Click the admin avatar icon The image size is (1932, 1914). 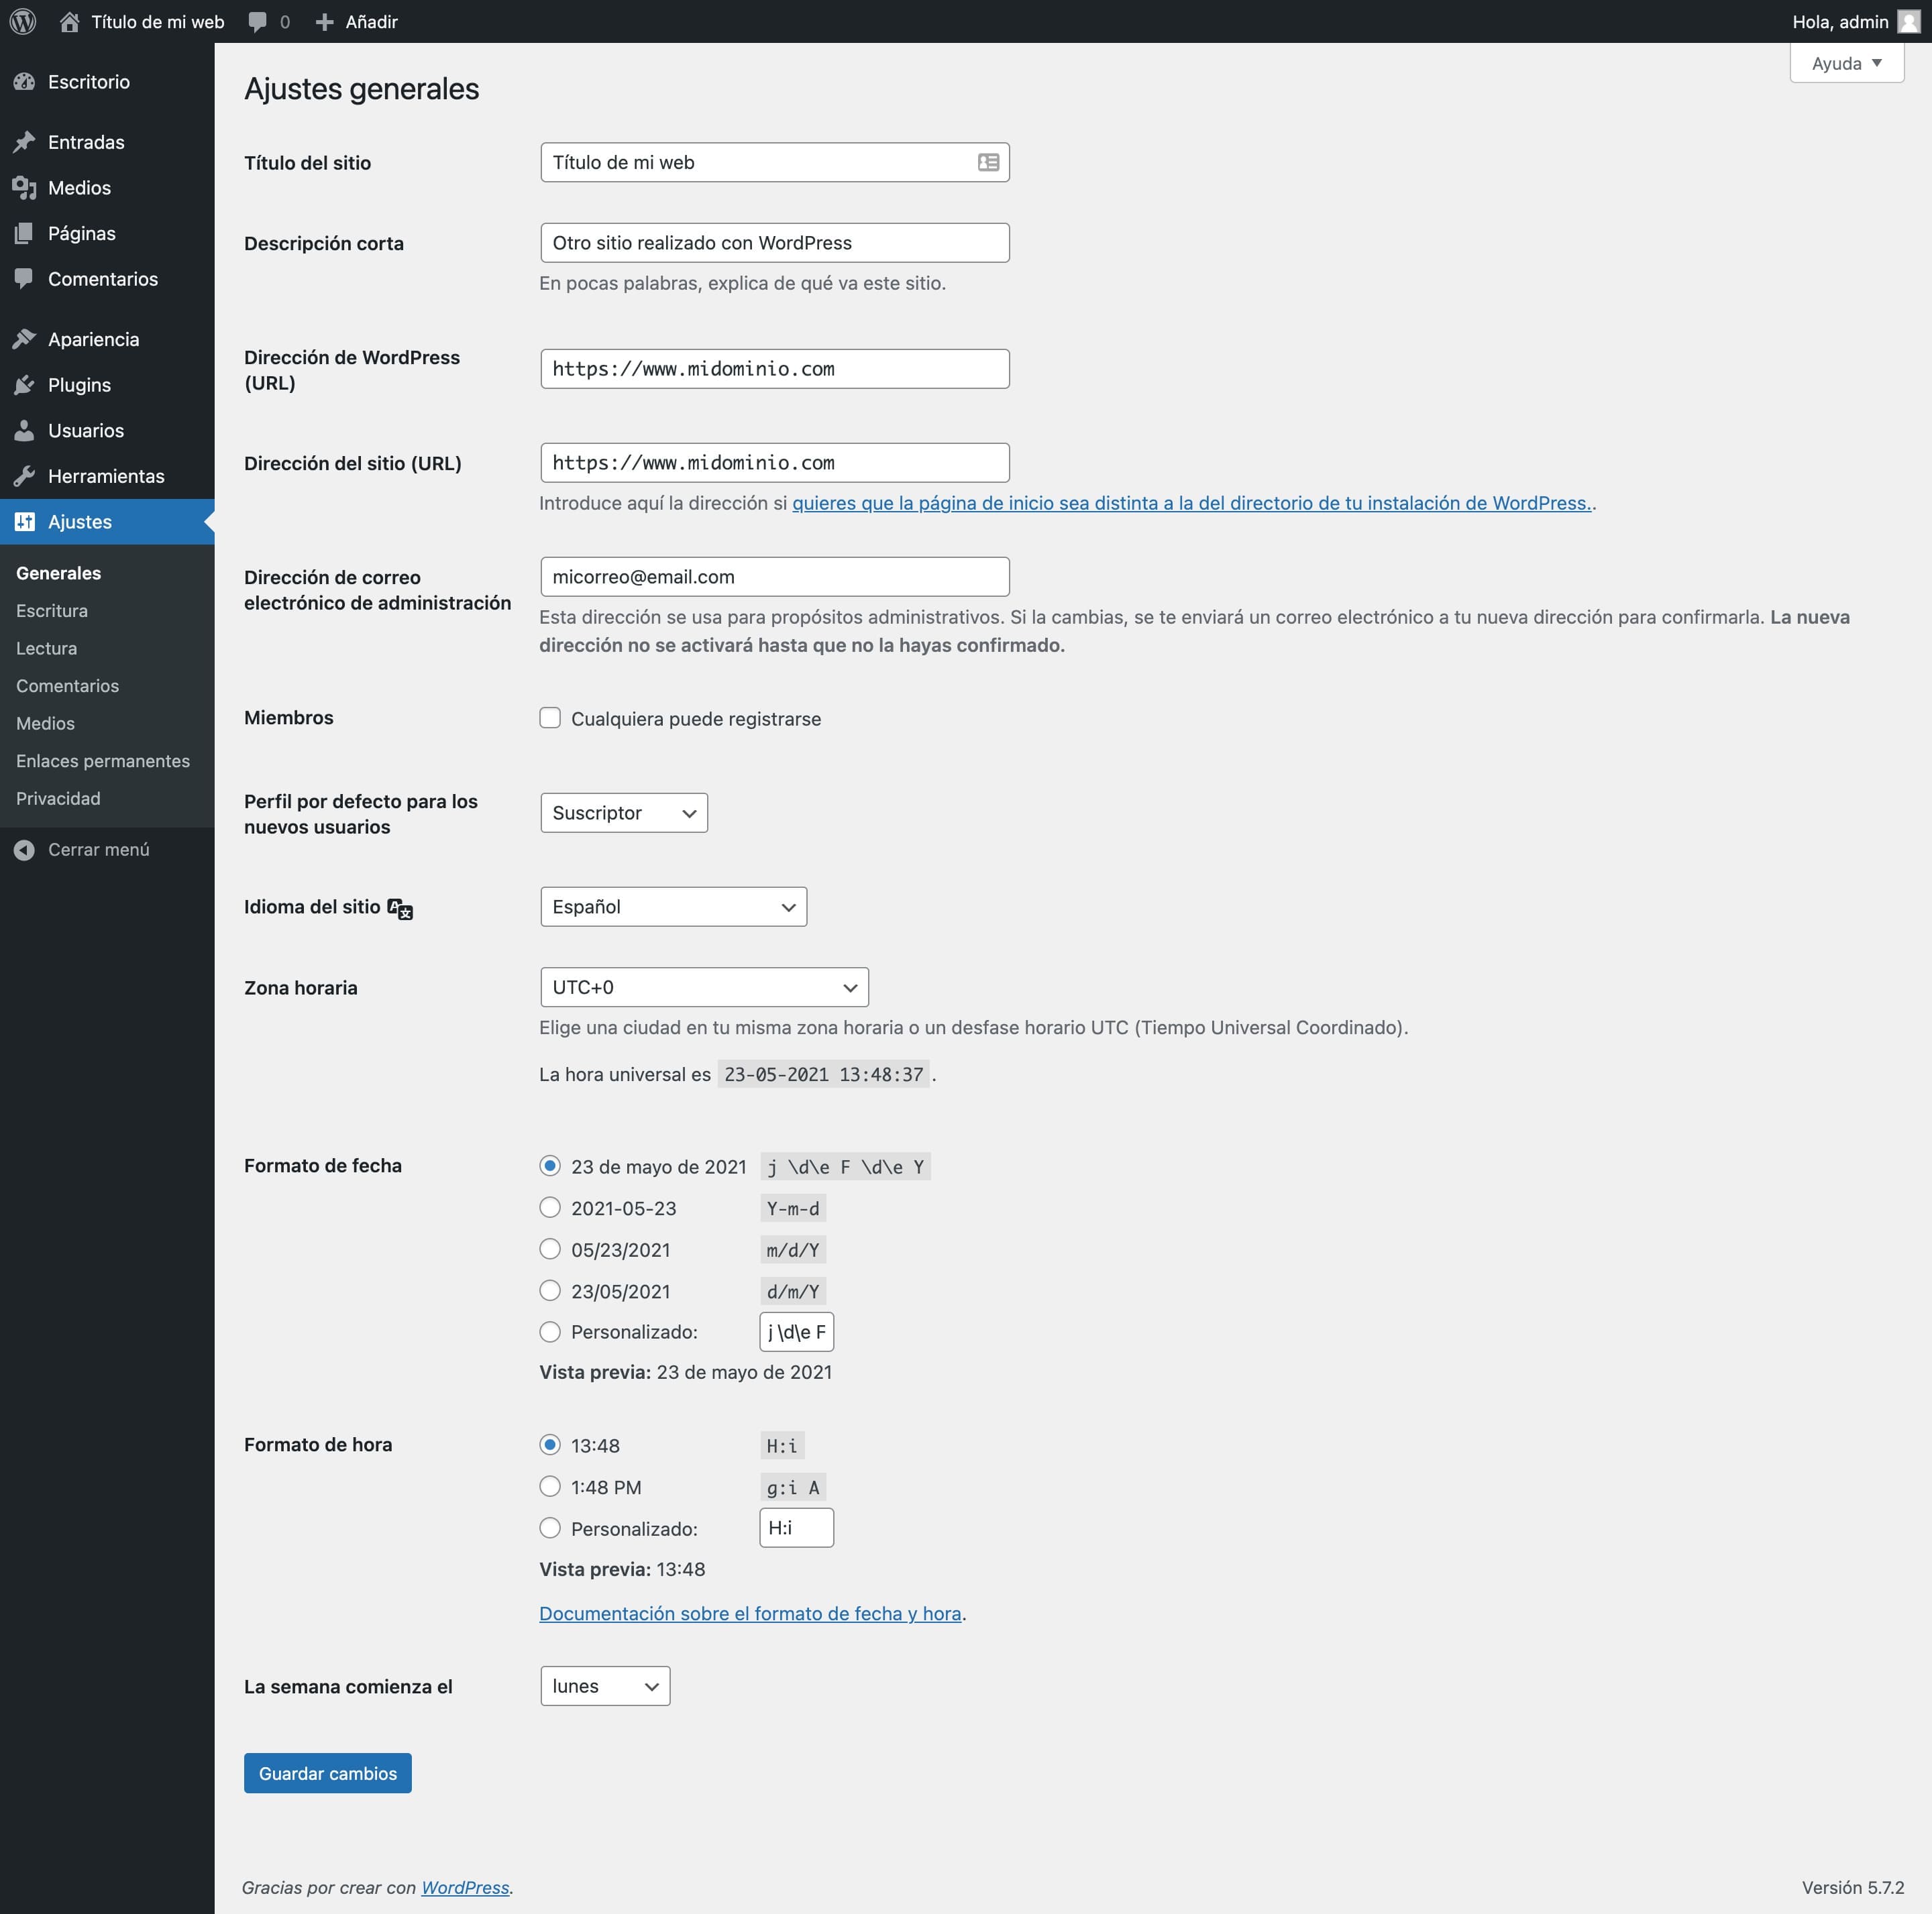click(x=1908, y=22)
